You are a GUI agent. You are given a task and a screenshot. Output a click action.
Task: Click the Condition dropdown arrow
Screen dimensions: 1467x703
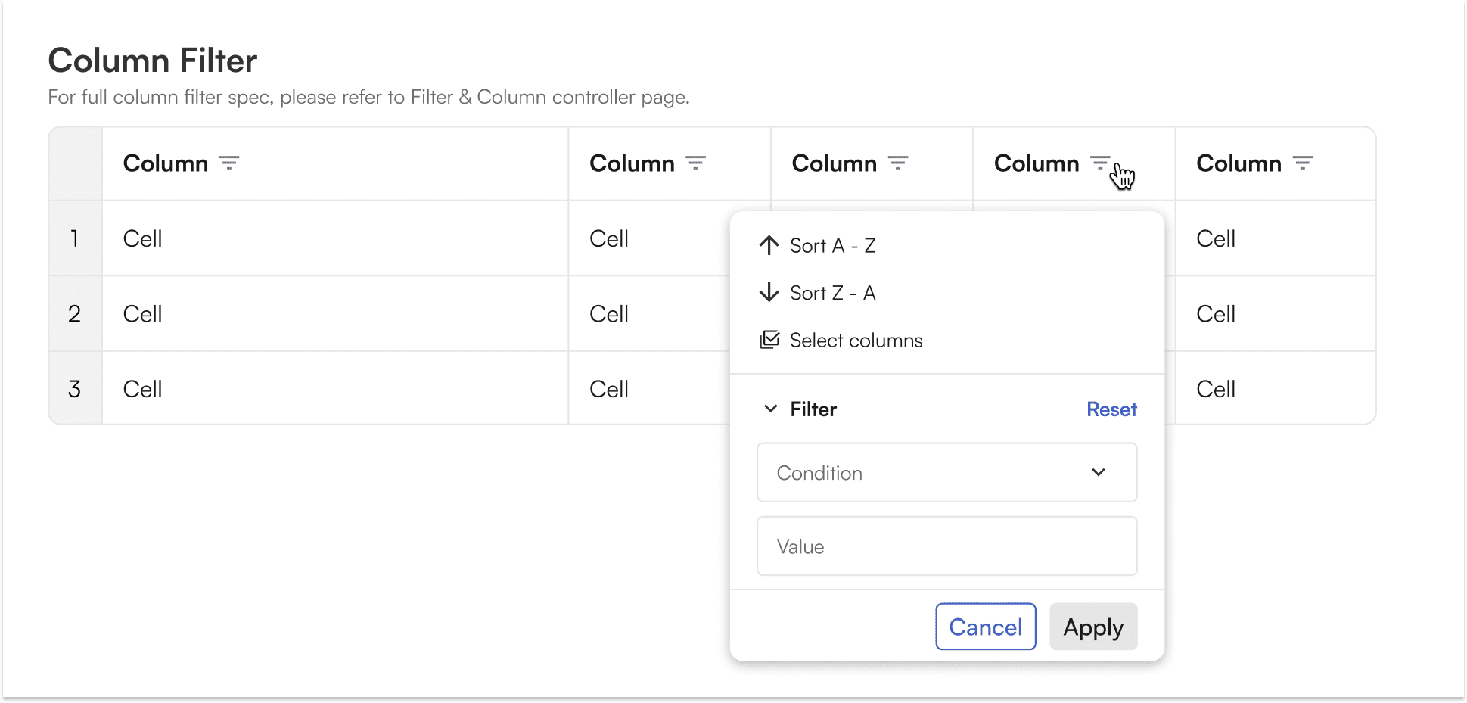[1099, 473]
